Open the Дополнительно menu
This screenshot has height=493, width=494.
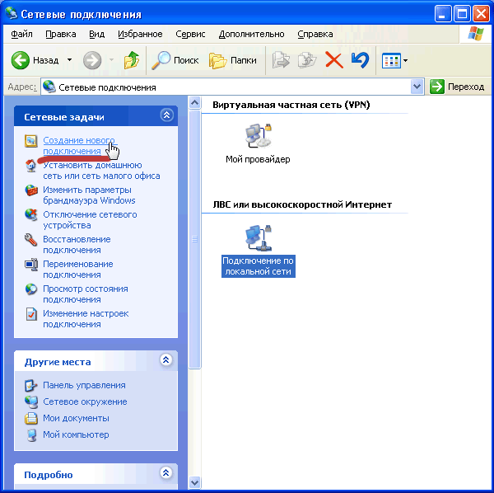(x=251, y=34)
